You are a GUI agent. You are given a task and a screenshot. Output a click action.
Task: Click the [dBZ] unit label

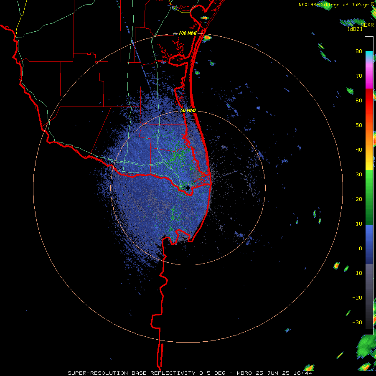[x=355, y=29]
